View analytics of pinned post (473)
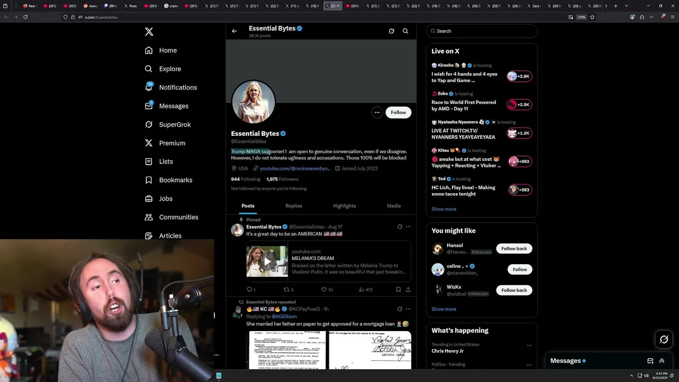The height and width of the screenshot is (382, 679). [x=365, y=290]
